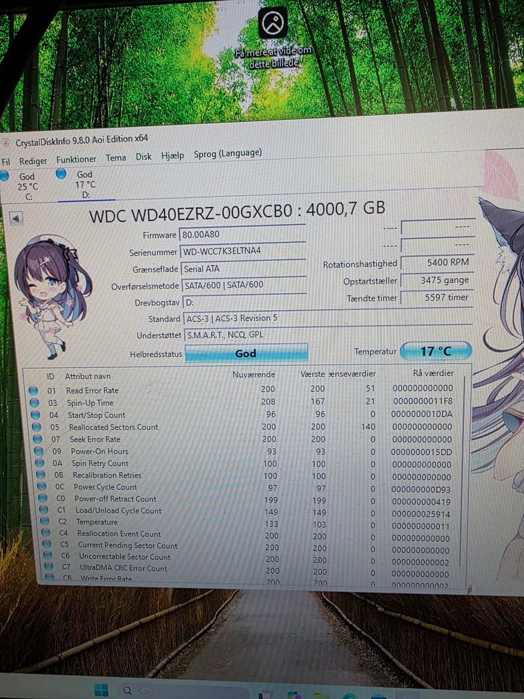The image size is (524, 699).
Task: Click the Grænseflade Serial ATA field
Action: point(243,268)
